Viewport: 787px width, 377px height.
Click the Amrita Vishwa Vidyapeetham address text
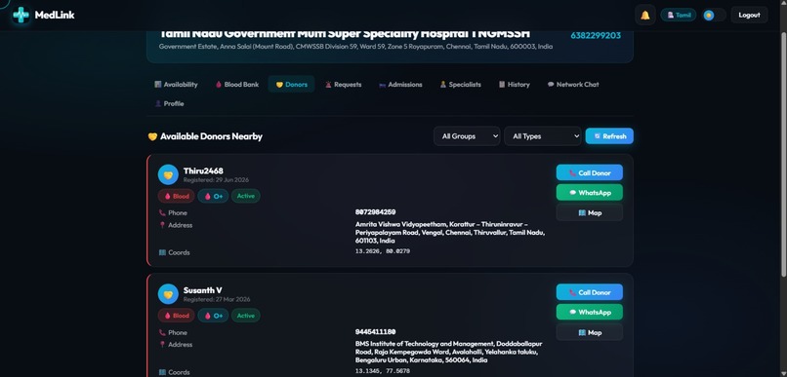coord(450,232)
